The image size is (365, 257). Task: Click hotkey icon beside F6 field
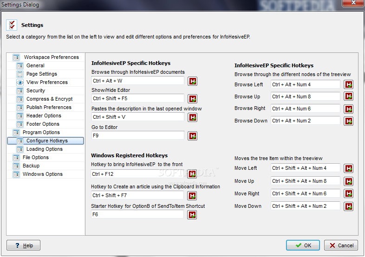[192, 215]
